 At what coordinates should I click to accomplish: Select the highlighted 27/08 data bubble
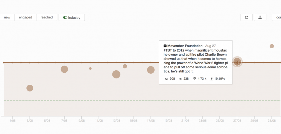[237, 62]
